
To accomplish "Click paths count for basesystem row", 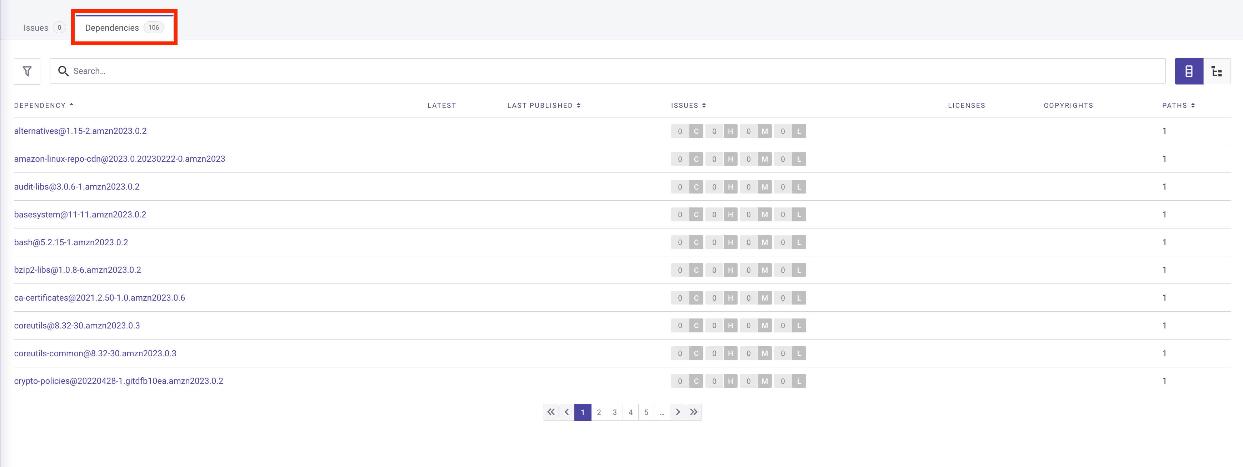I will tap(1164, 215).
